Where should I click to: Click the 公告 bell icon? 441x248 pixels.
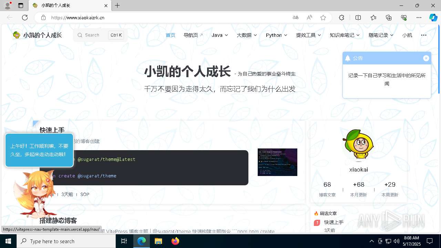pyautogui.click(x=348, y=58)
